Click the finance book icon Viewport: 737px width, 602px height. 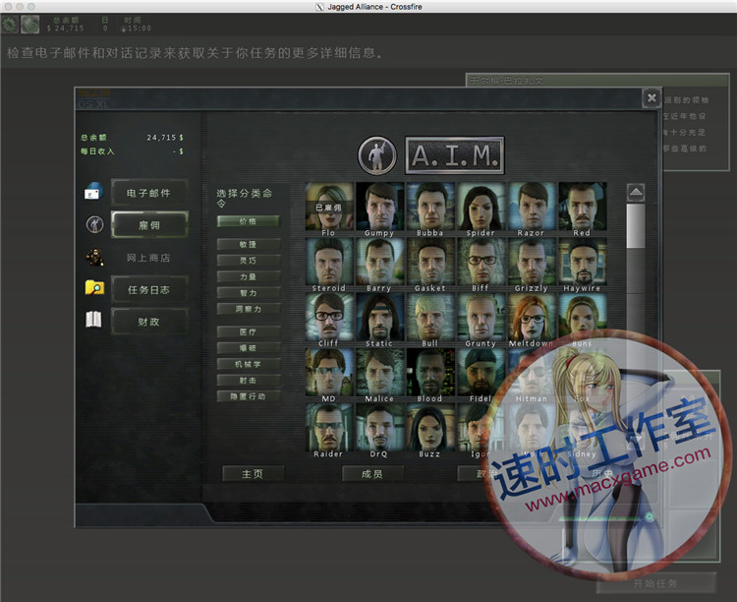[93, 320]
